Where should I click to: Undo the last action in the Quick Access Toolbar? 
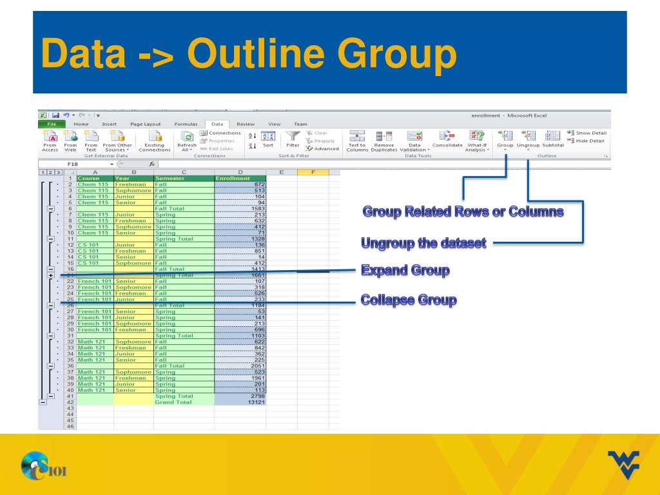66,115
